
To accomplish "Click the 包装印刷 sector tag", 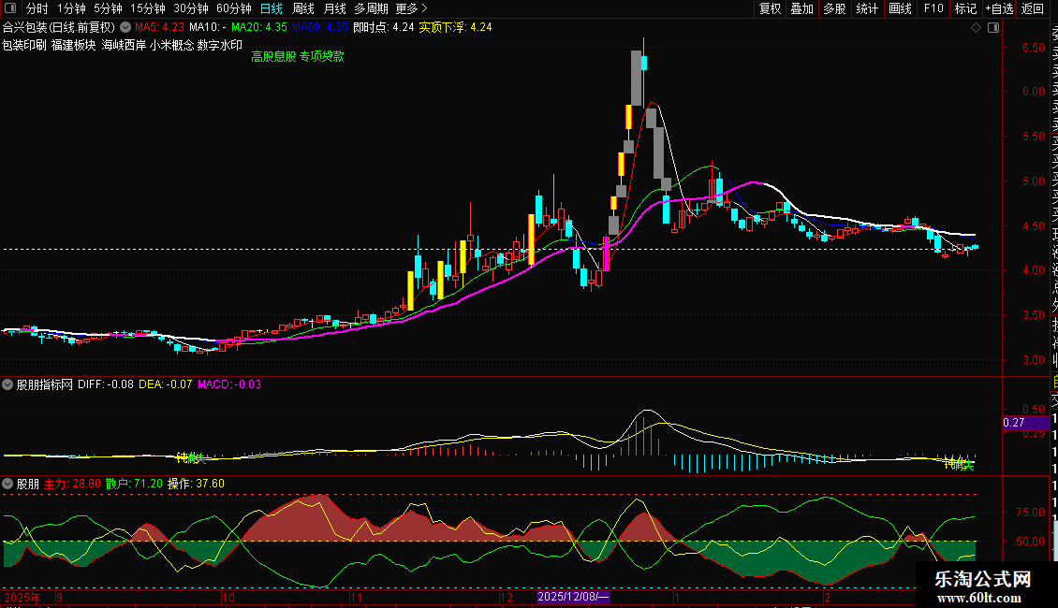I will pos(23,45).
